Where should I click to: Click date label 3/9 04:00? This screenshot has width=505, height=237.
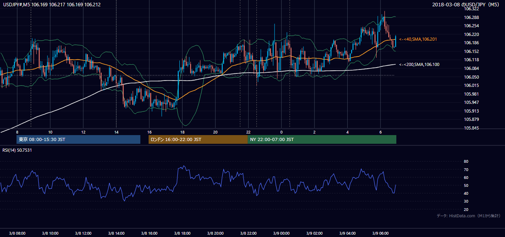[347, 233]
